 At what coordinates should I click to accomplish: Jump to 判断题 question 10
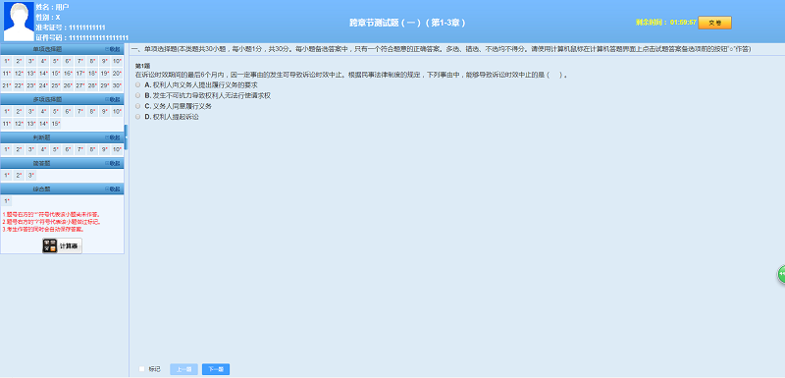(117, 149)
